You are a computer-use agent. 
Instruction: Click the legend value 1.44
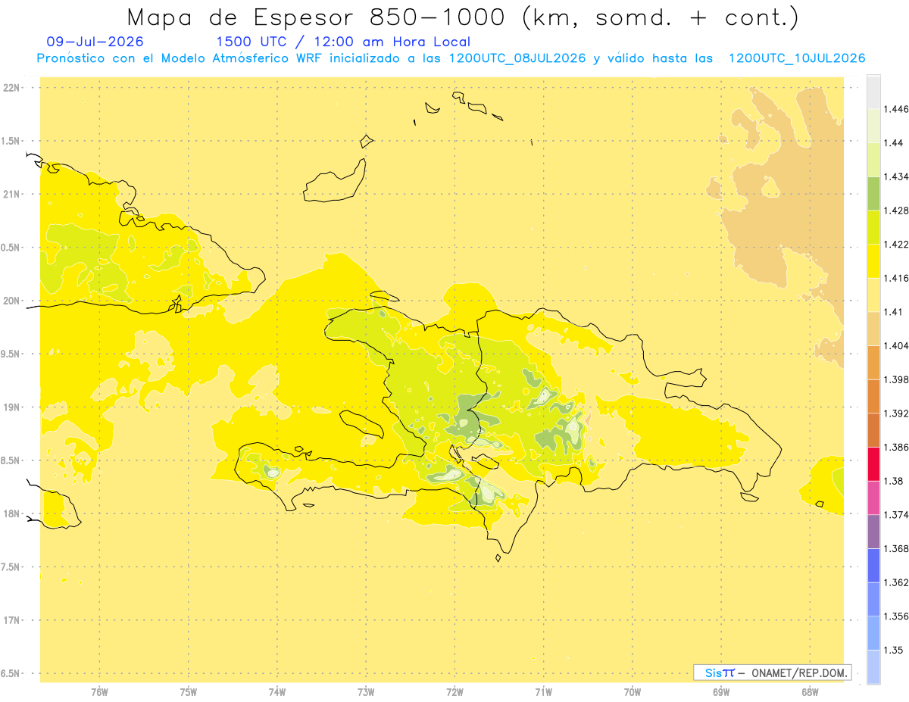[893, 143]
